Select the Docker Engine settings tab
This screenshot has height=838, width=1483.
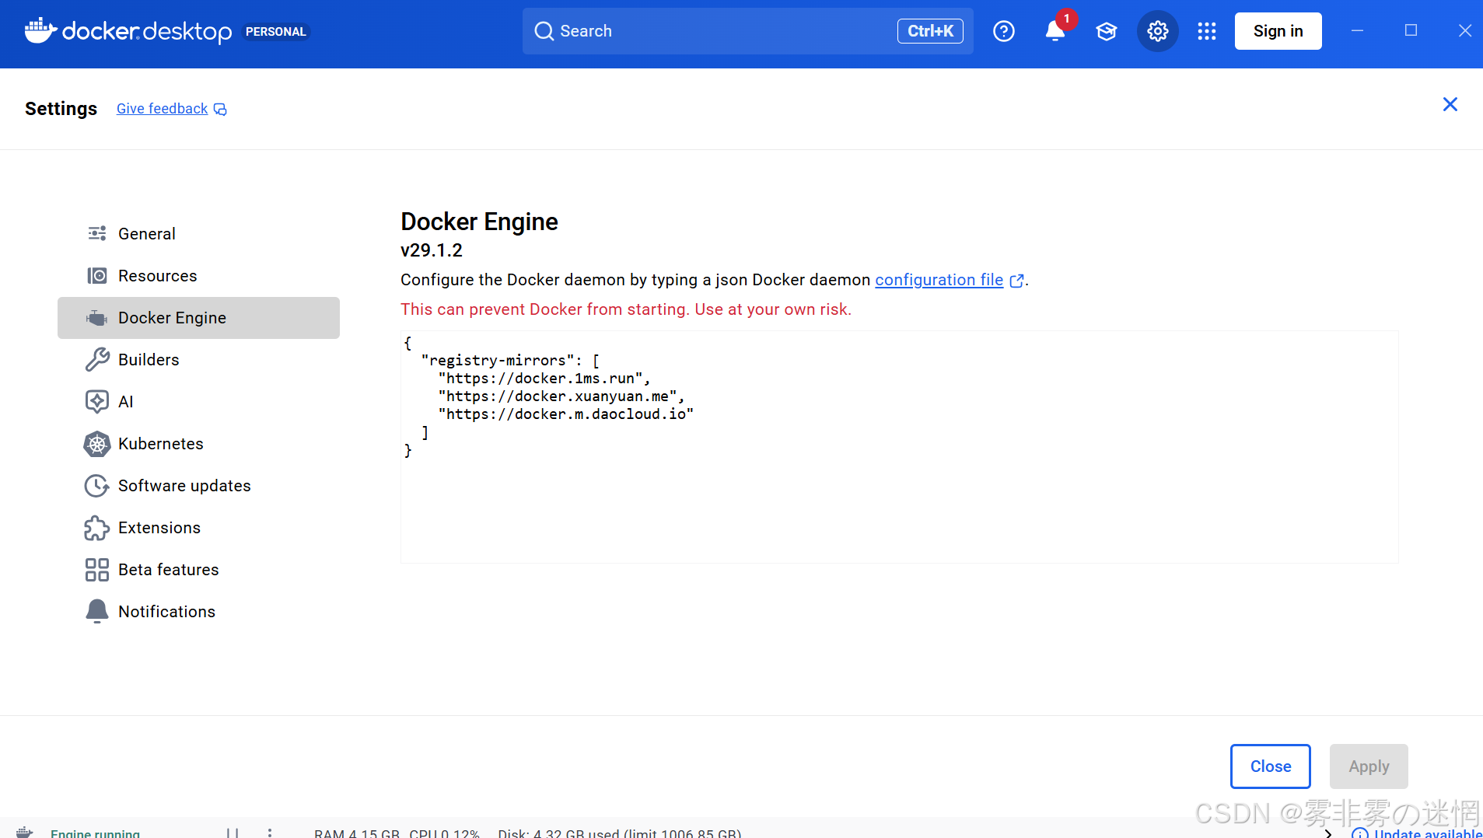tap(198, 318)
